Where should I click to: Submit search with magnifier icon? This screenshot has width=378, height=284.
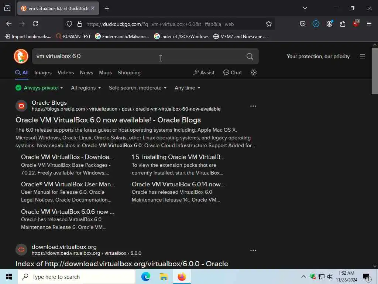[250, 56]
